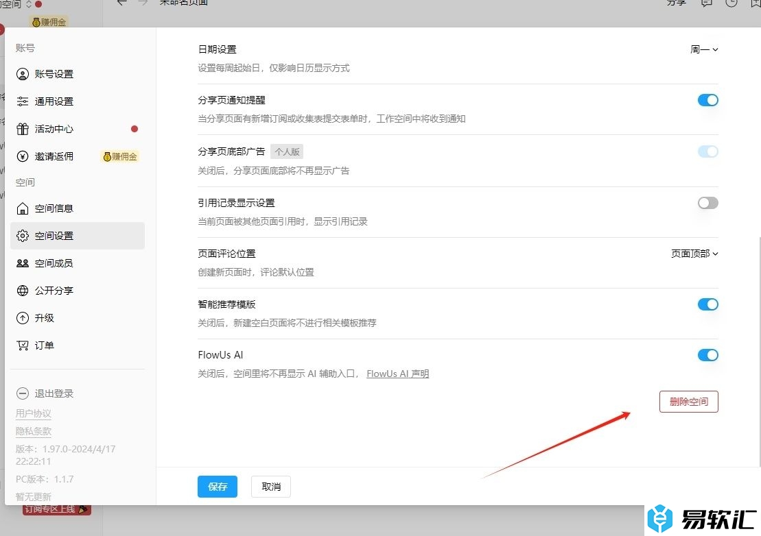
Task: Toggle off smart template recommendations
Action: tap(707, 304)
